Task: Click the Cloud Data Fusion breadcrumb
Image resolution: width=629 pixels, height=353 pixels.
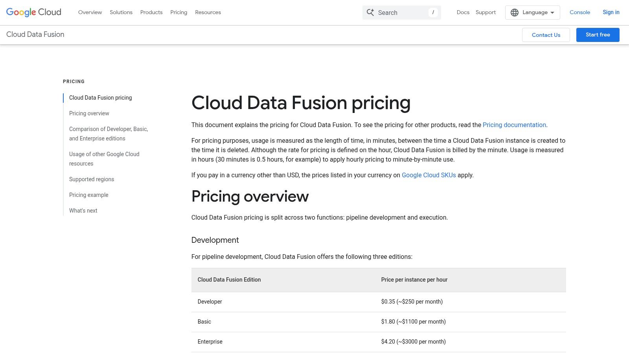Action: point(35,35)
